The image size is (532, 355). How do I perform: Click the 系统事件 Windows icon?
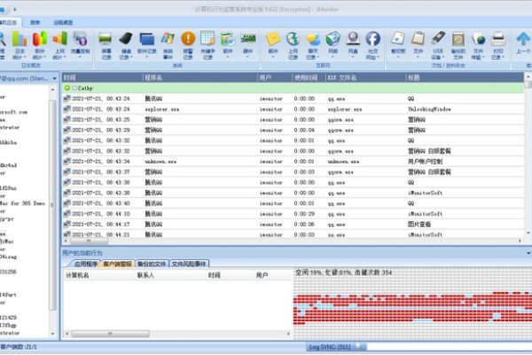point(168,43)
